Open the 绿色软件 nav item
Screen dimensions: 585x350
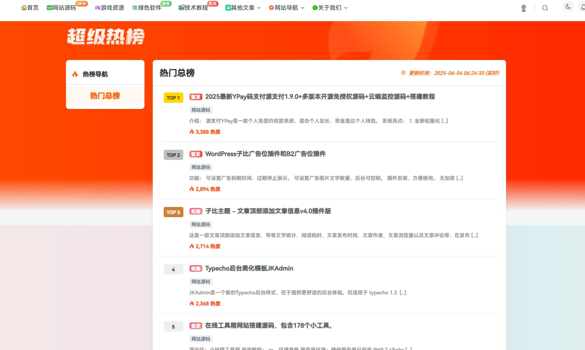(x=147, y=8)
